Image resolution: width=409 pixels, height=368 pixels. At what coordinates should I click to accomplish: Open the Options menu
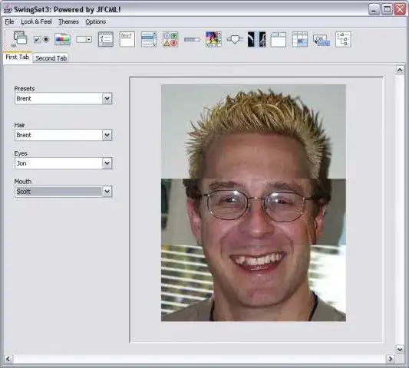[x=95, y=21]
